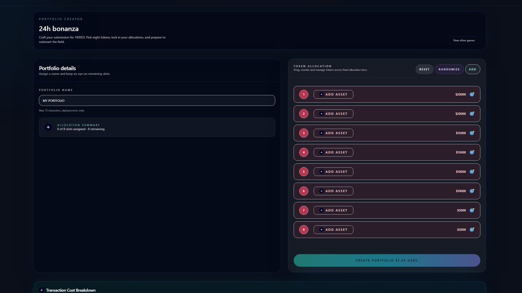Click the ADD button in Token Allocation header
This screenshot has height=293, width=522.
point(473,69)
